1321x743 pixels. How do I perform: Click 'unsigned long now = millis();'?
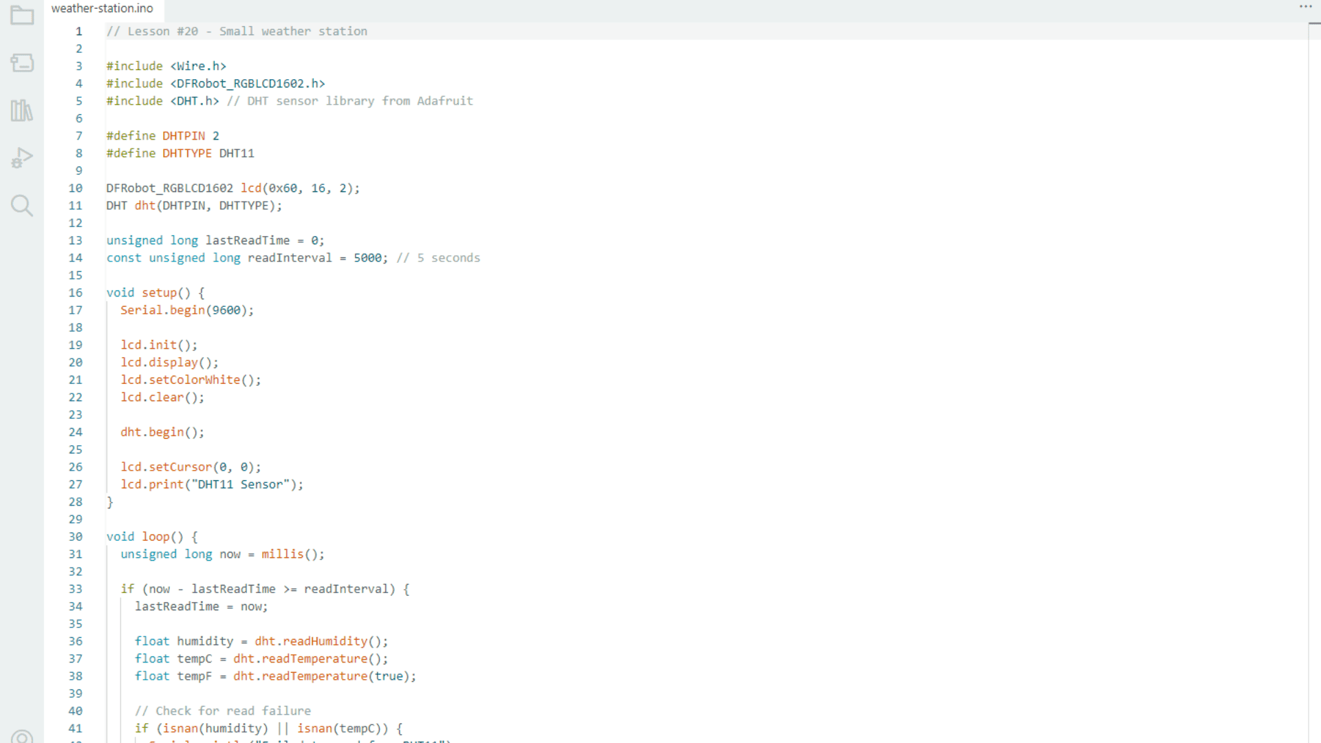tap(222, 554)
